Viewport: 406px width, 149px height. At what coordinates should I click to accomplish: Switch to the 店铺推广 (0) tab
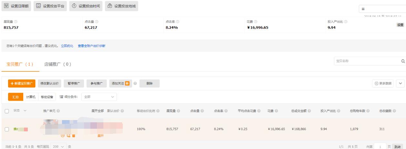pyautogui.click(x=57, y=64)
